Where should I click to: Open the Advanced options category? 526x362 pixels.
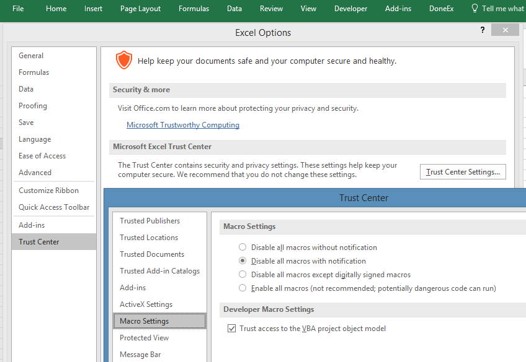coord(54,173)
